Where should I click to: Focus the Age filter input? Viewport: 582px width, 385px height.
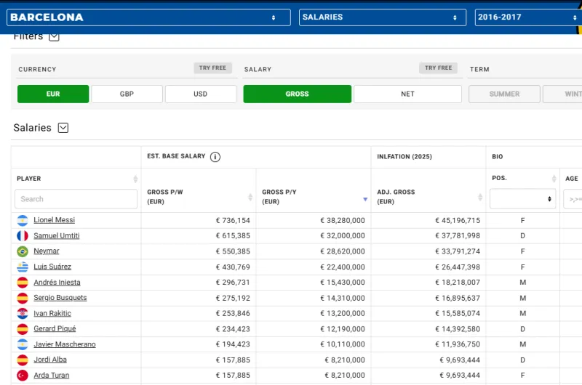[x=573, y=199]
